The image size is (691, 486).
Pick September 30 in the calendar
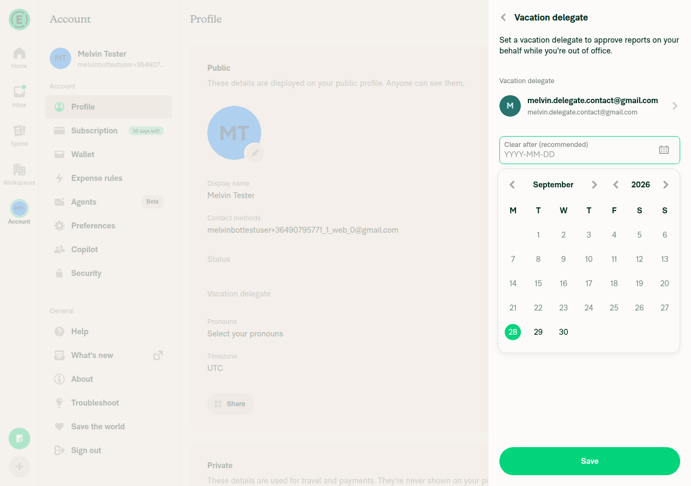coord(564,332)
